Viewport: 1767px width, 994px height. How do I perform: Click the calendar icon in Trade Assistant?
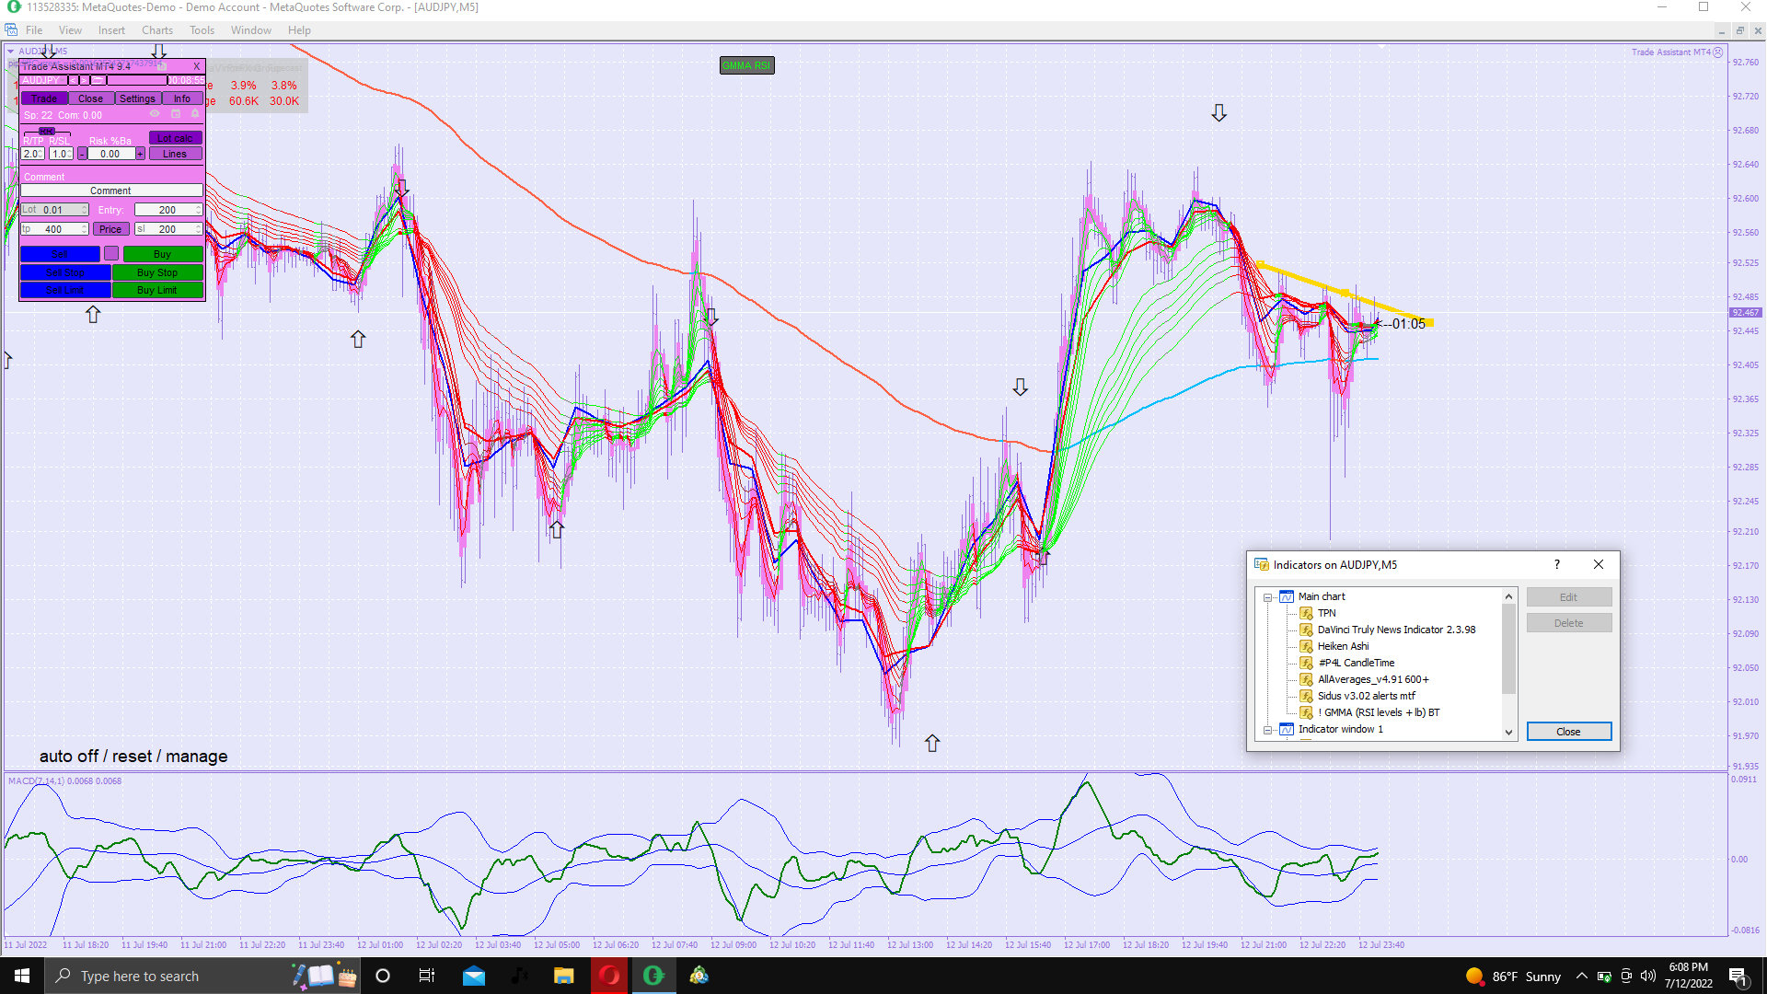pos(176,113)
